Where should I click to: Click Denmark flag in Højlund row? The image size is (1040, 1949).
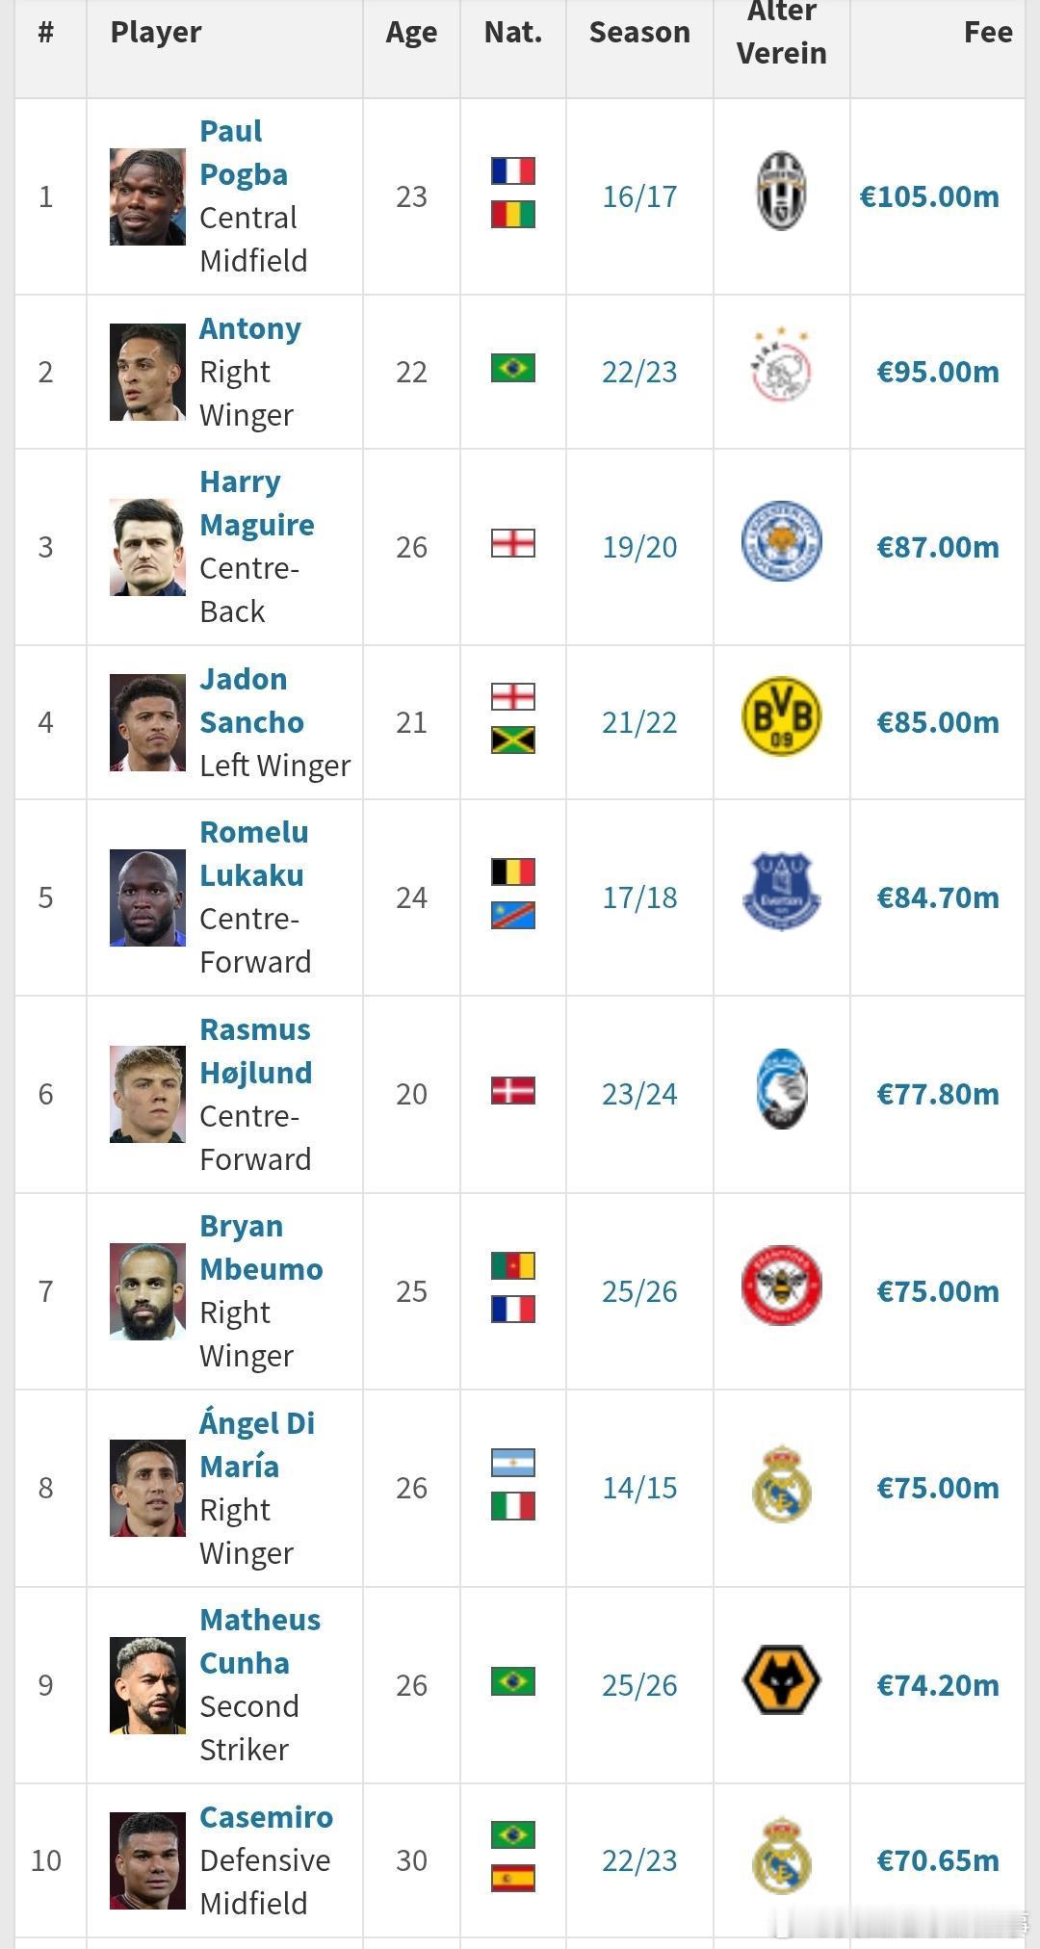pos(512,1091)
